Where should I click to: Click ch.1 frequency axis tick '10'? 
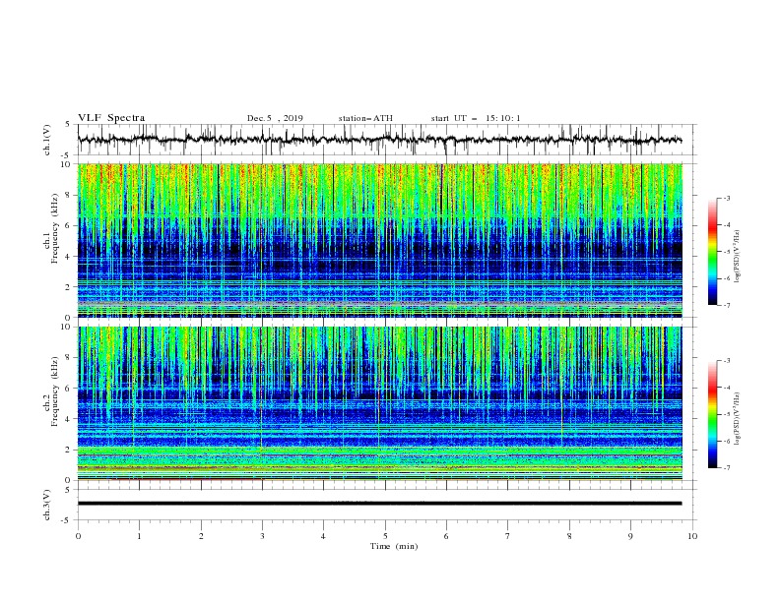[x=68, y=164]
